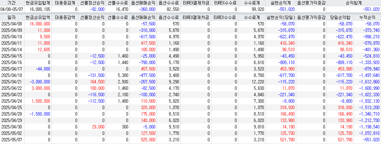This screenshot has height=144, width=381.
Task: Click the option fee 9,290
Action: click(175, 82)
